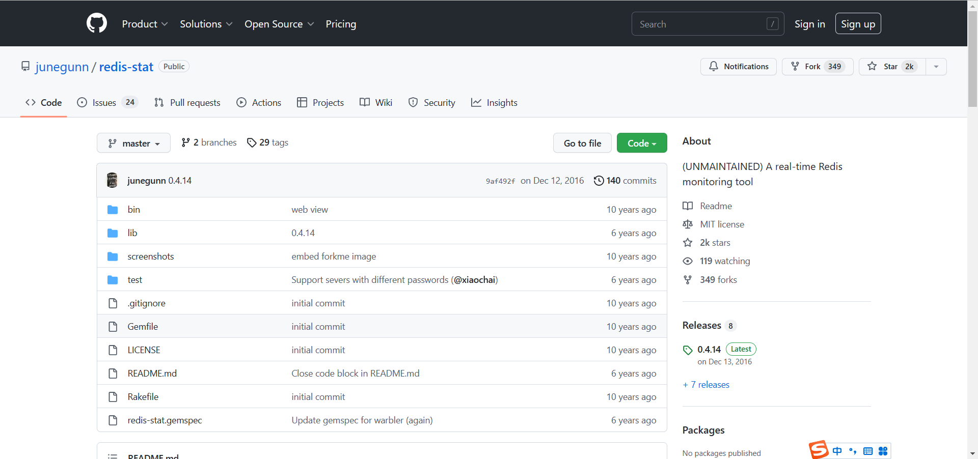The height and width of the screenshot is (459, 978).
Task: Select the Code tab
Action: click(44, 102)
